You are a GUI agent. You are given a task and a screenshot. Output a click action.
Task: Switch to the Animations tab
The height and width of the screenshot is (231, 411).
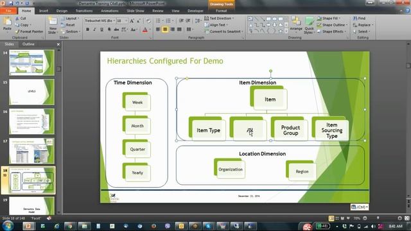[110, 11]
